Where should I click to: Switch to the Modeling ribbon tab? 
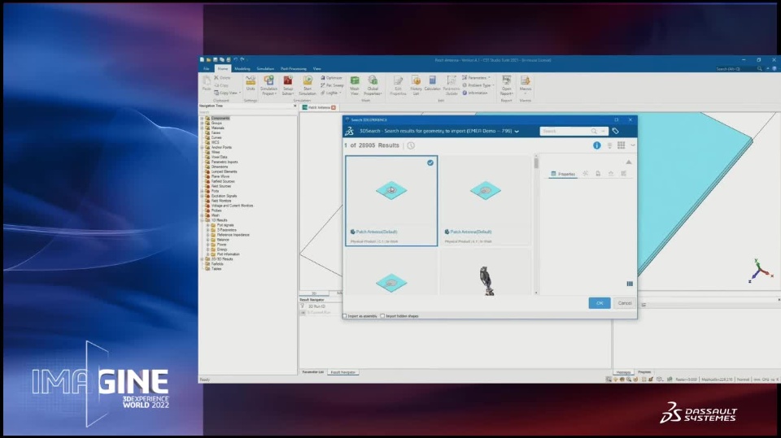click(x=242, y=69)
